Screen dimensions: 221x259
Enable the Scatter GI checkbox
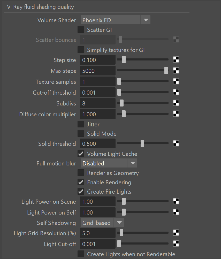tap(81, 29)
